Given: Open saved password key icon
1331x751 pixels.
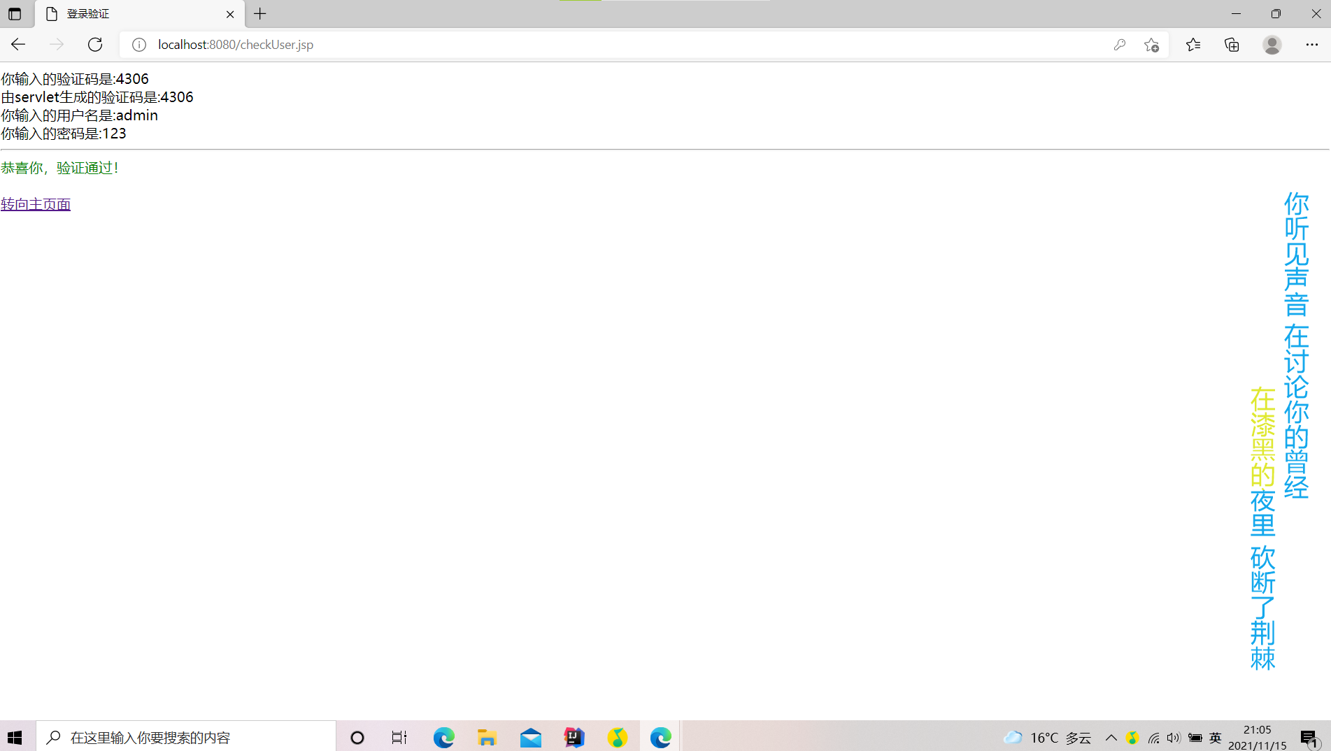Looking at the screenshot, I should click(1120, 45).
